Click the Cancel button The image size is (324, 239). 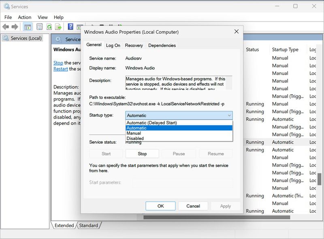click(x=193, y=206)
